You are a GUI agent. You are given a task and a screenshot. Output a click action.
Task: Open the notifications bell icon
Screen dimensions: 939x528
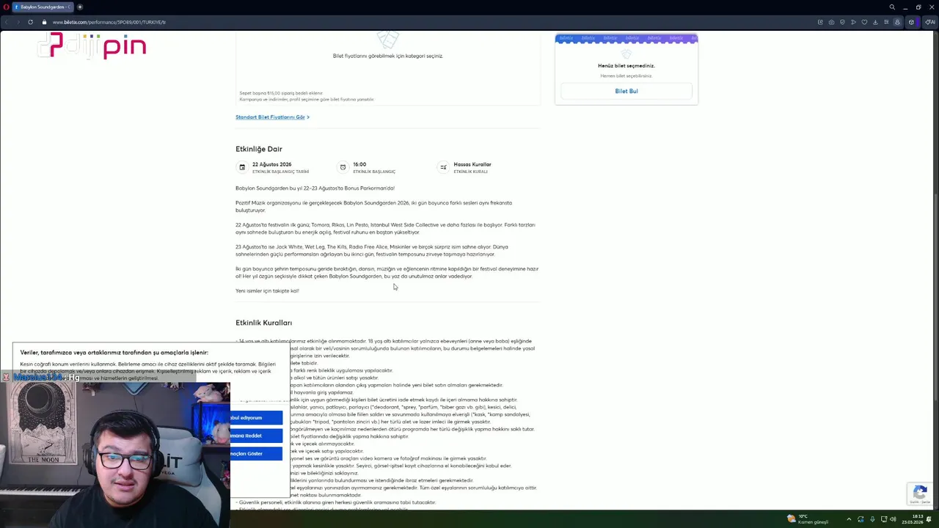(x=929, y=519)
